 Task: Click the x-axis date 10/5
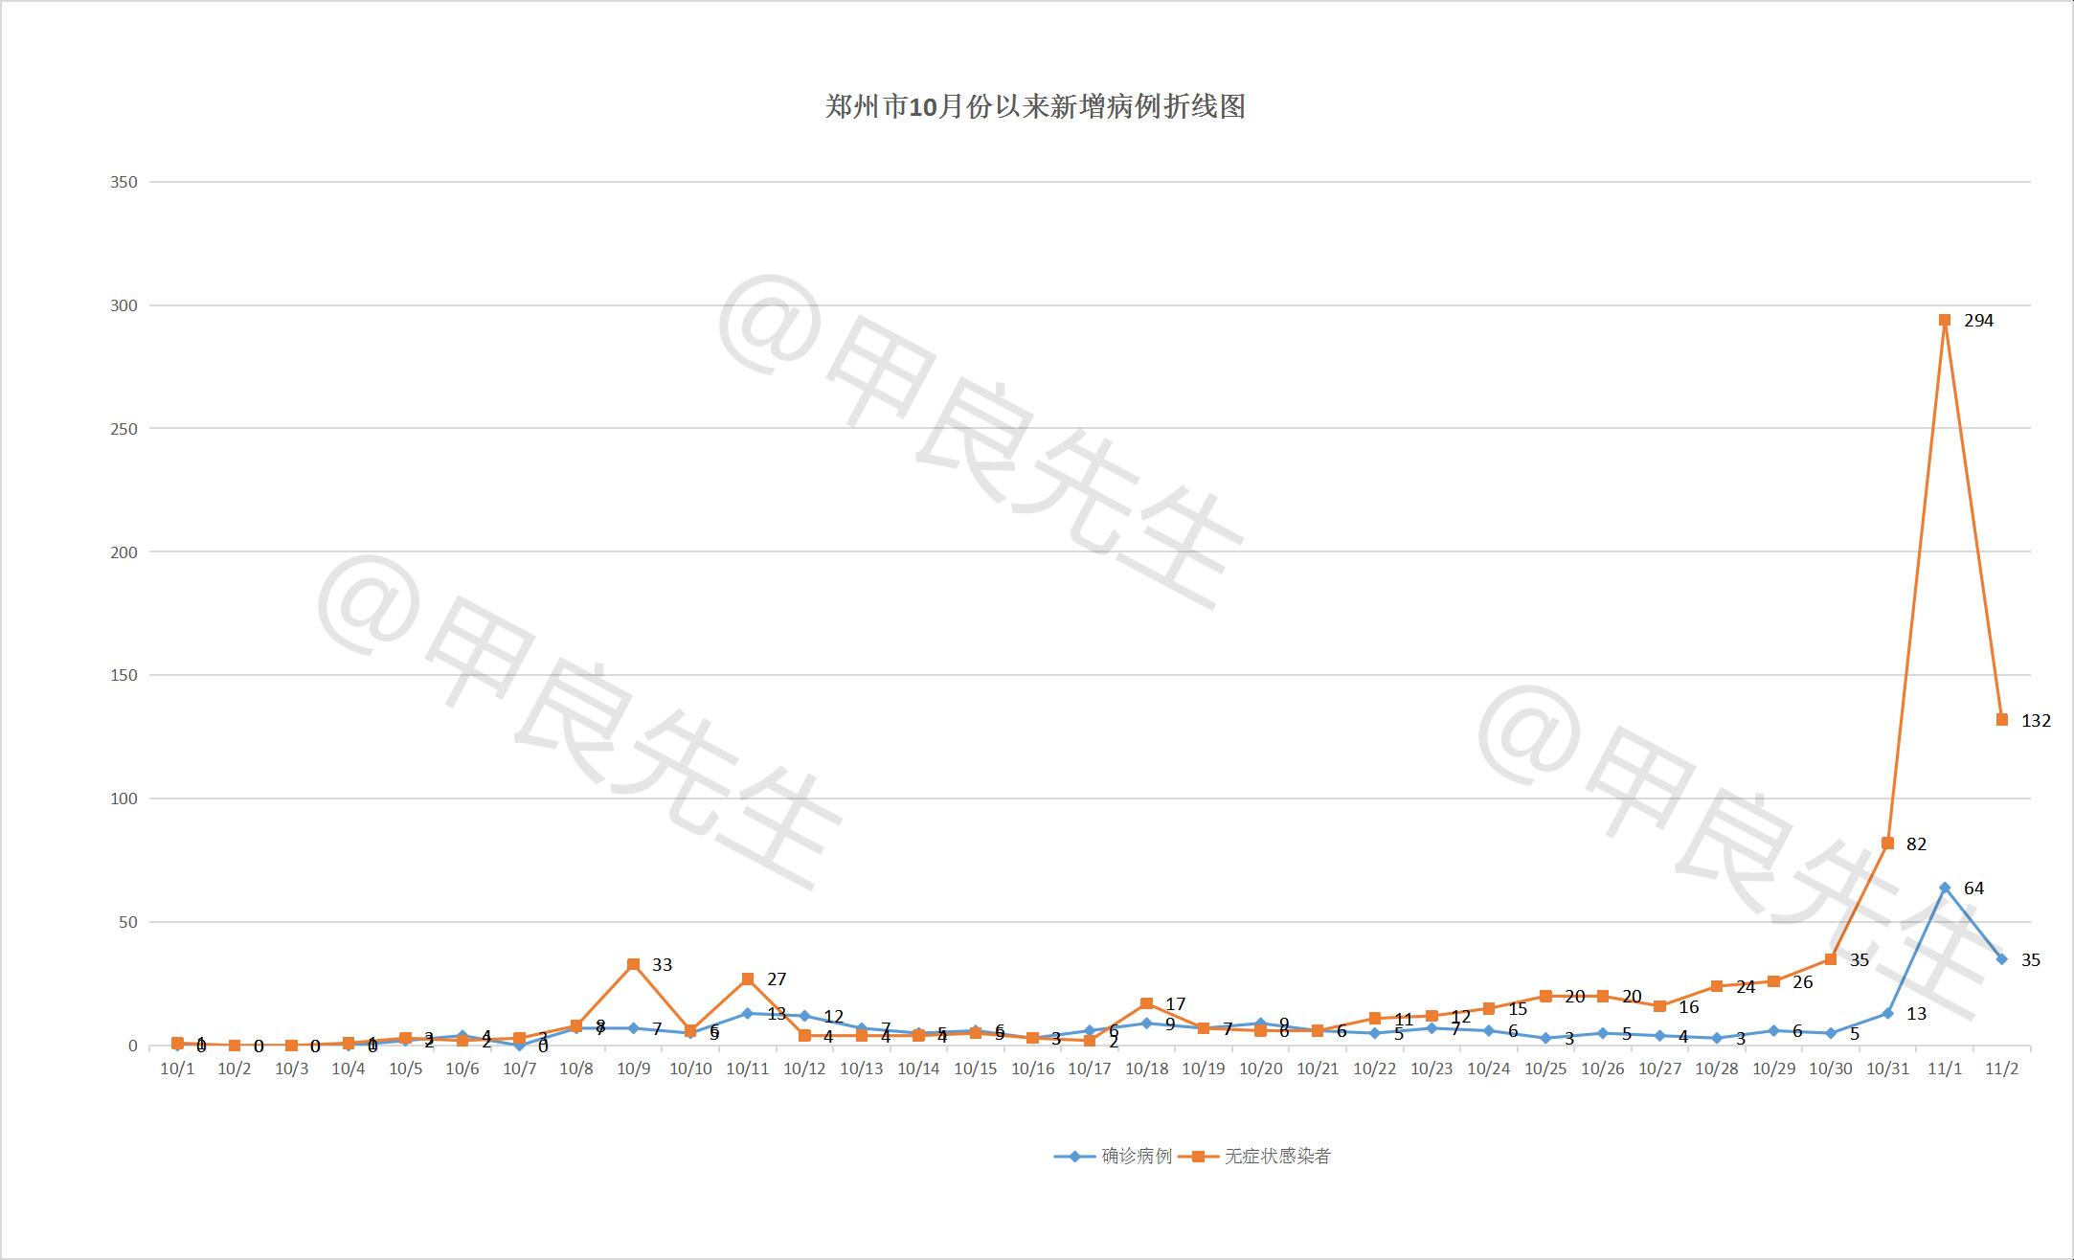point(405,1069)
